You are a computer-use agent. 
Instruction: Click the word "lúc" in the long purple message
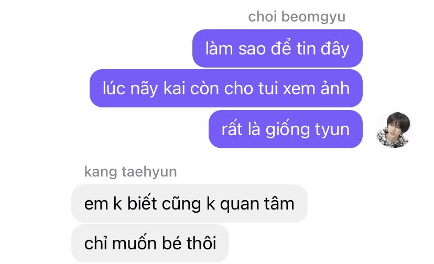114,89
